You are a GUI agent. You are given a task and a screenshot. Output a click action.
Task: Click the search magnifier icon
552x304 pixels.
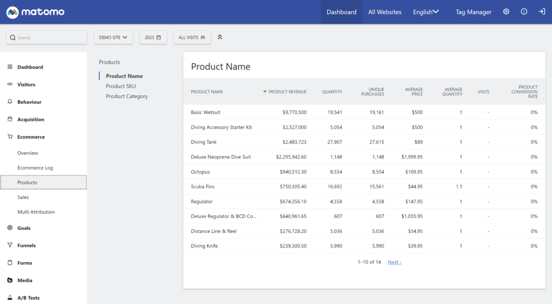tap(13, 38)
